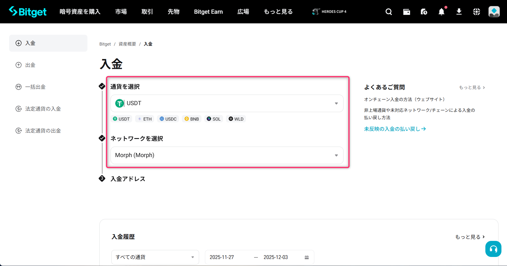The image size is (507, 266).
Task: Click the 未反映の入金の払い戻し link
Action: pos(395,128)
